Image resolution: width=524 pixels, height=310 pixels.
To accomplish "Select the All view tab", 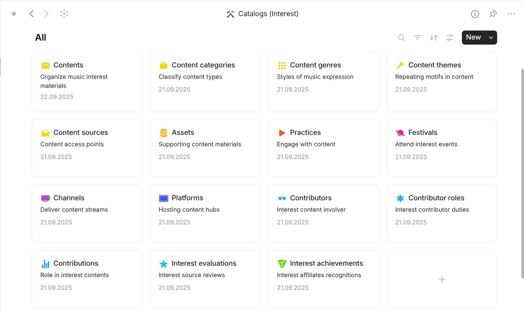I will [x=40, y=37].
